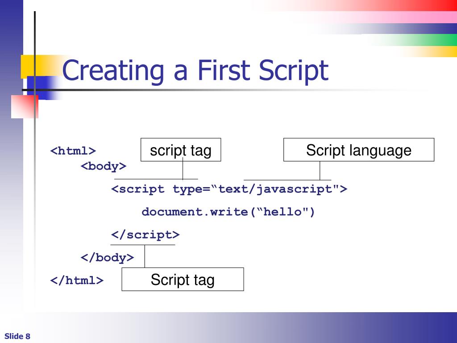Viewport: 457px width, 343px height.
Task: Click the opening <body> tag text
Action: 104,166
